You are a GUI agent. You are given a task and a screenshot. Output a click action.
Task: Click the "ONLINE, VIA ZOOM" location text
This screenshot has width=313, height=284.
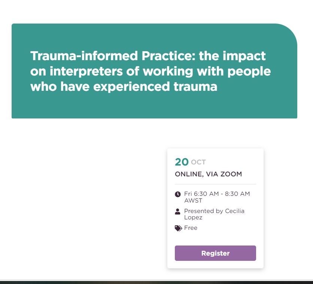click(x=209, y=174)
